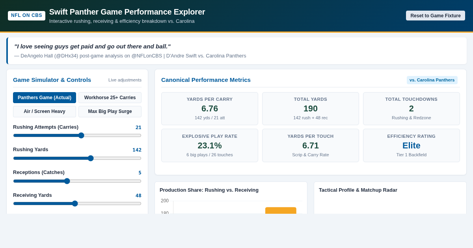Click Tactical Profile & Matchup Radar title
The height and width of the screenshot is (248, 473).
pyautogui.click(x=358, y=190)
